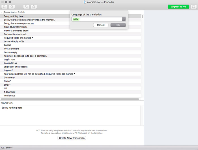Click the update from code toolbar icon
Screen dimensions: 198x150
33,7
